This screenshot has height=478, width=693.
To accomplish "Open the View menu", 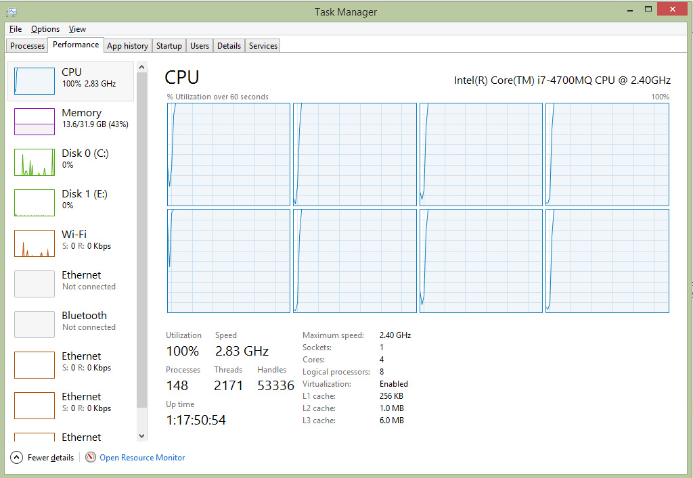I will [x=77, y=29].
